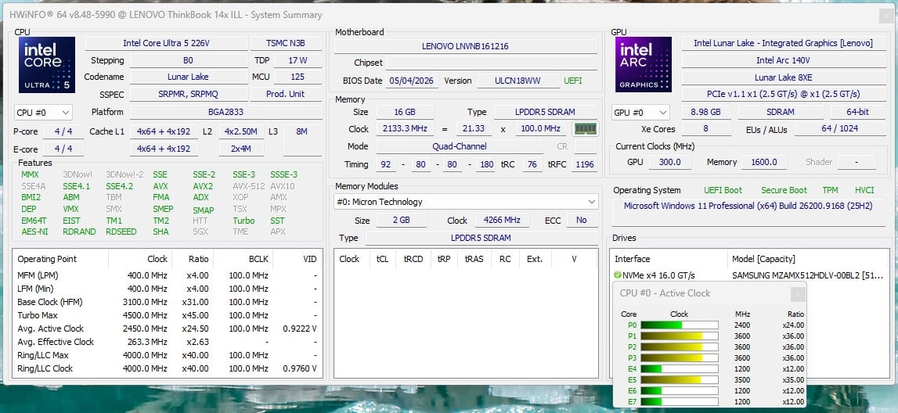
Task: Close the CPU #0 Active Clock panel
Action: [797, 294]
